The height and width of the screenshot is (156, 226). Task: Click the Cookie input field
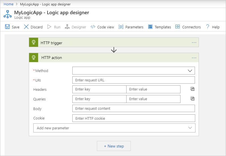coord(133,118)
